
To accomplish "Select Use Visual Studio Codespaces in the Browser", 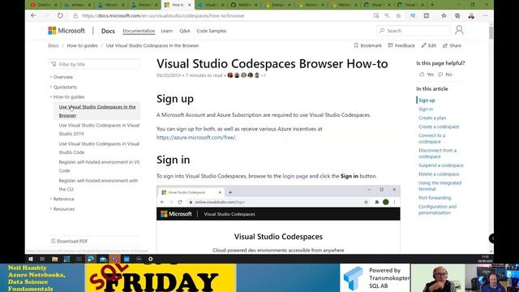I will (x=97, y=111).
